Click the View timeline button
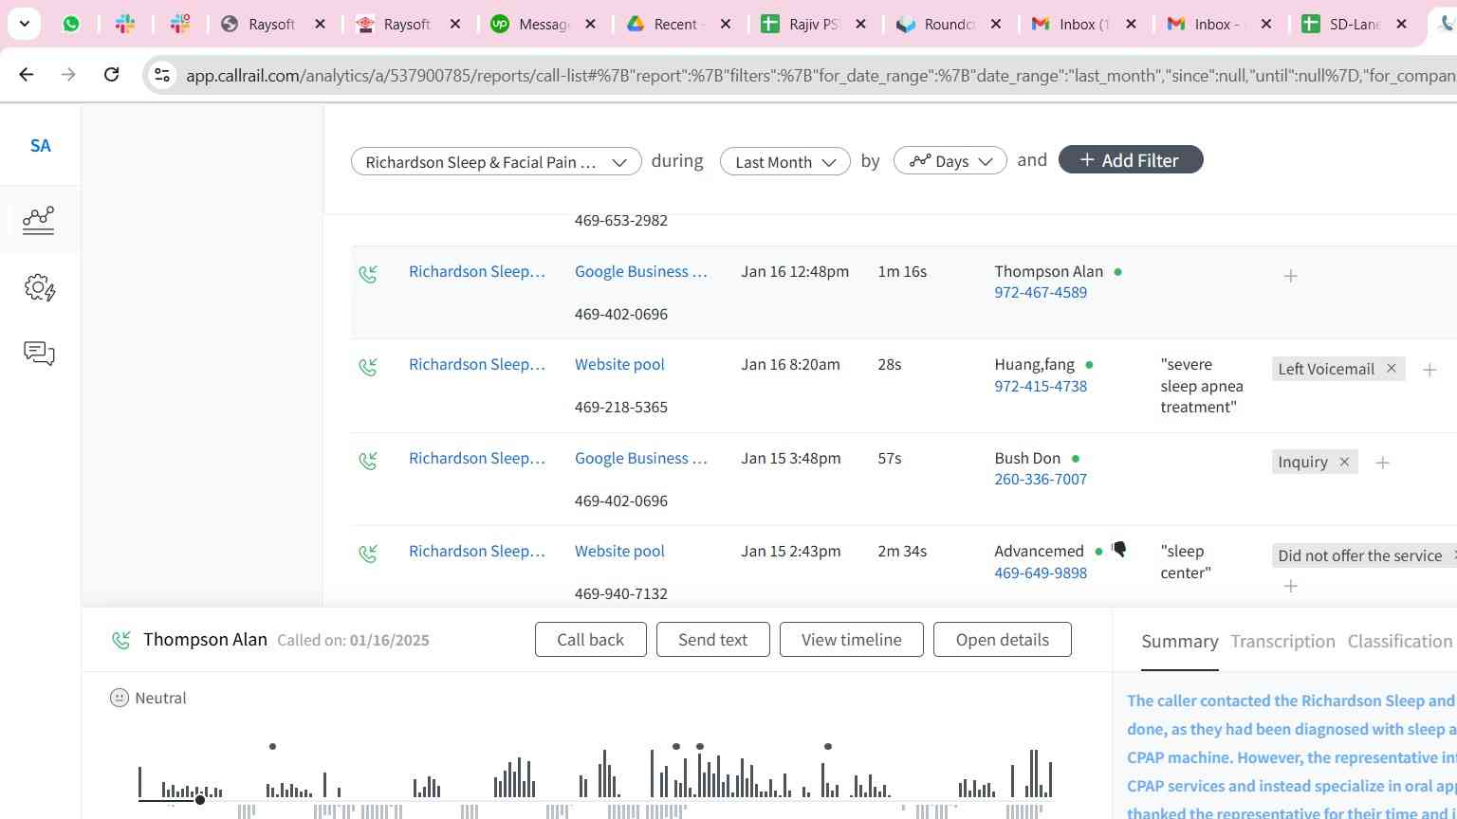 coord(852,640)
